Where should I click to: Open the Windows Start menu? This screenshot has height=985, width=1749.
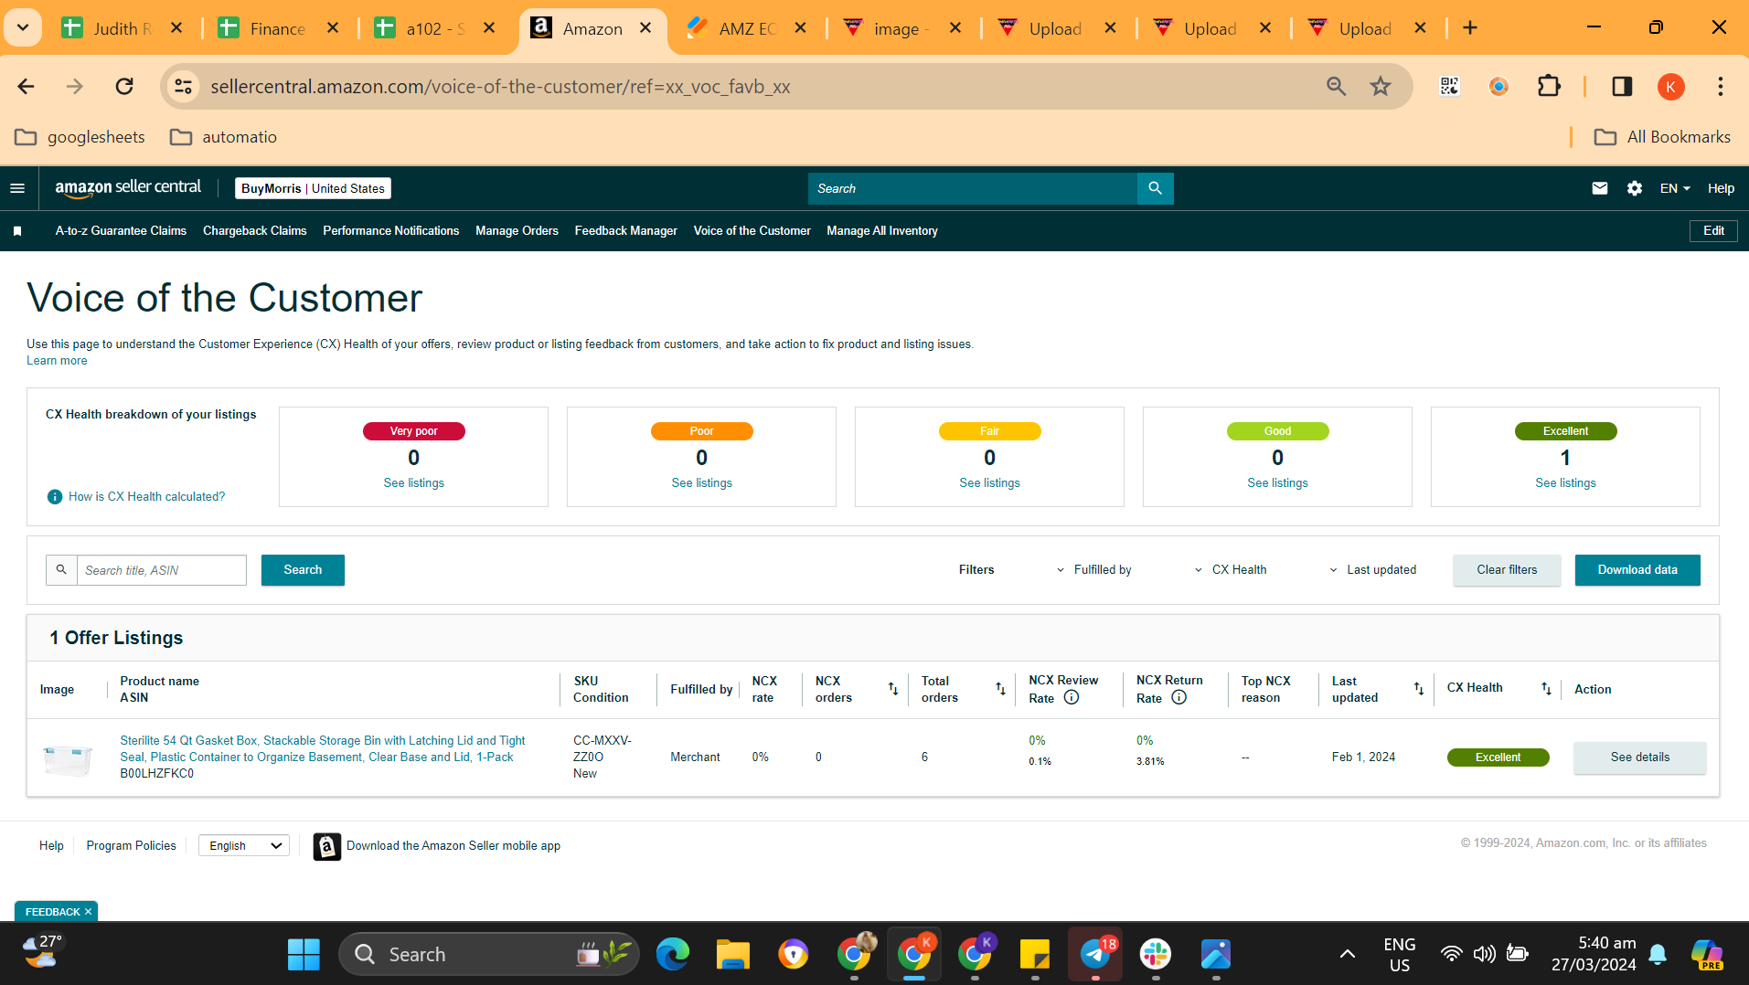[304, 955]
